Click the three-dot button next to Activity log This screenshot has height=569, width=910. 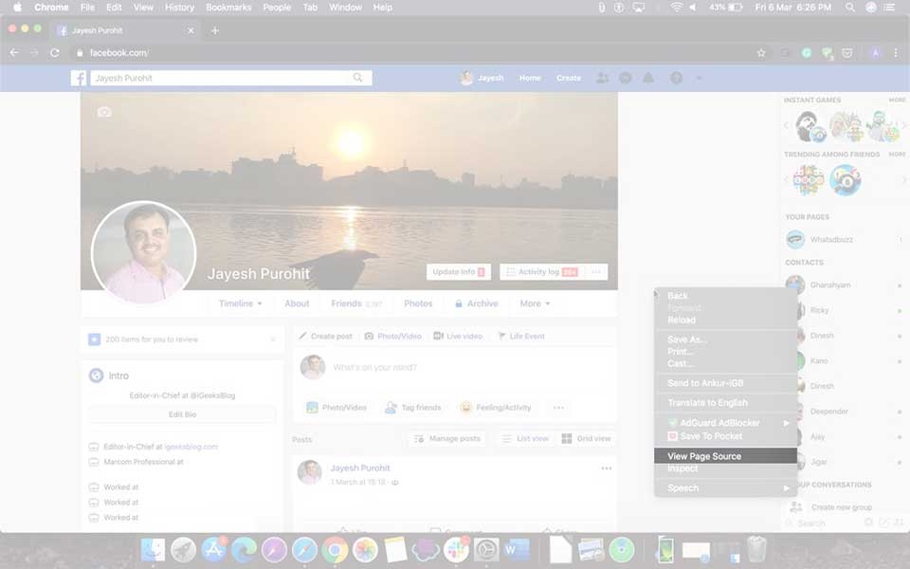(596, 272)
